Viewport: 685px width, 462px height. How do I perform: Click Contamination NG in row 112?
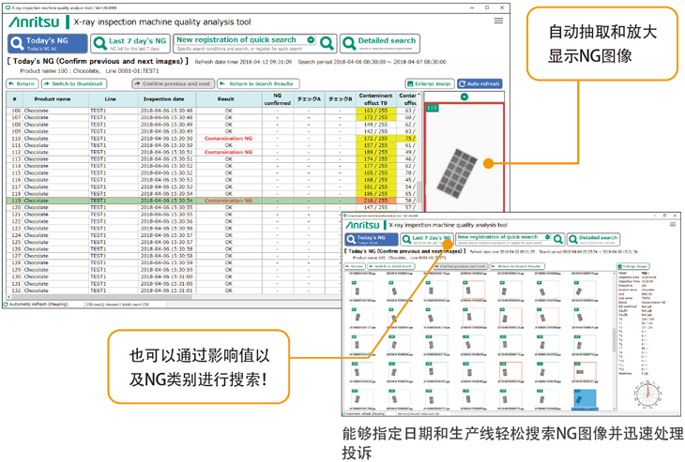pos(228,152)
